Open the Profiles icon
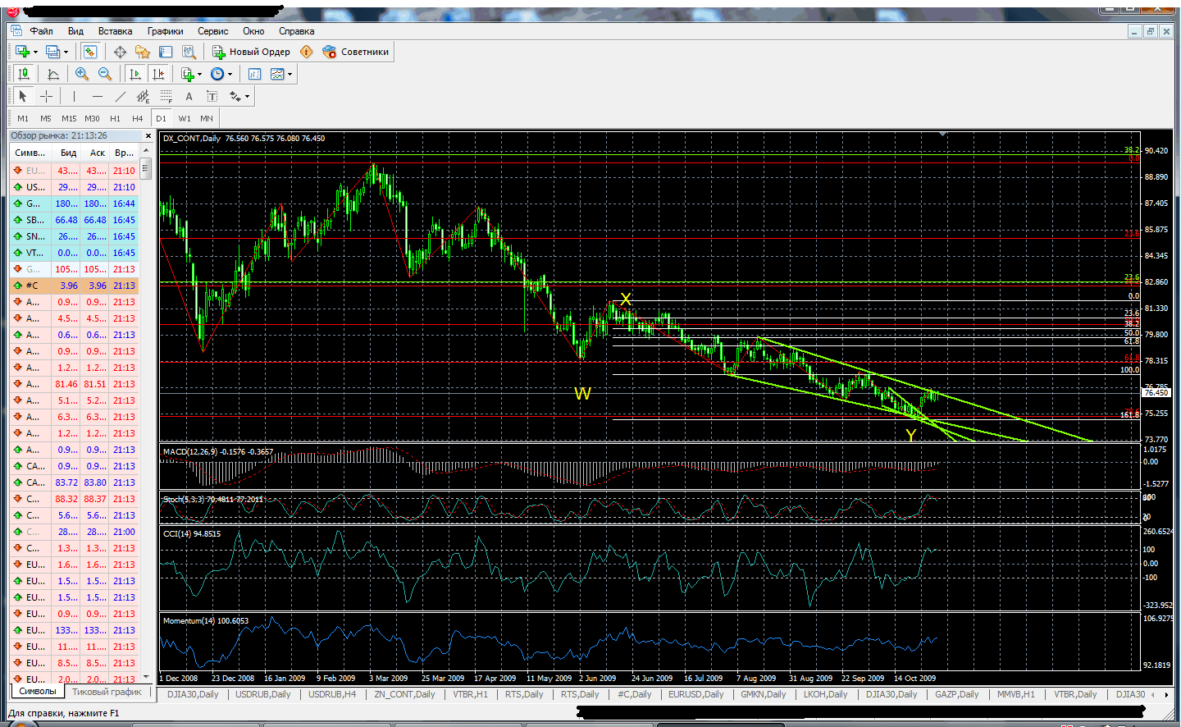The height and width of the screenshot is (727, 1181). click(x=52, y=52)
